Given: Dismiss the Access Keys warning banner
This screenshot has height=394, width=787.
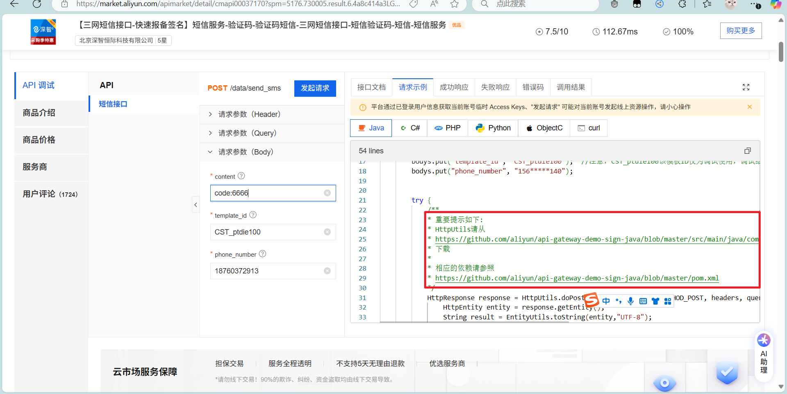Looking at the screenshot, I should 750,107.
